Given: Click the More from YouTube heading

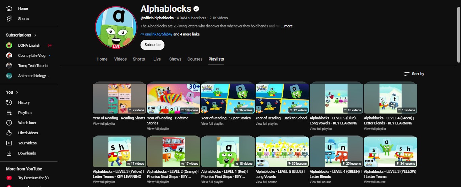Looking at the screenshot, I should pos(24,169).
